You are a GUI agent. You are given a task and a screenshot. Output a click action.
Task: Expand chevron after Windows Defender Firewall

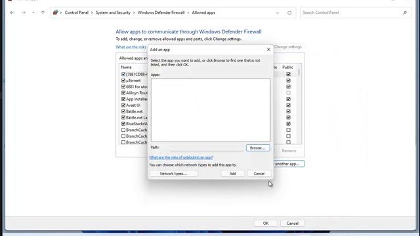click(x=188, y=12)
